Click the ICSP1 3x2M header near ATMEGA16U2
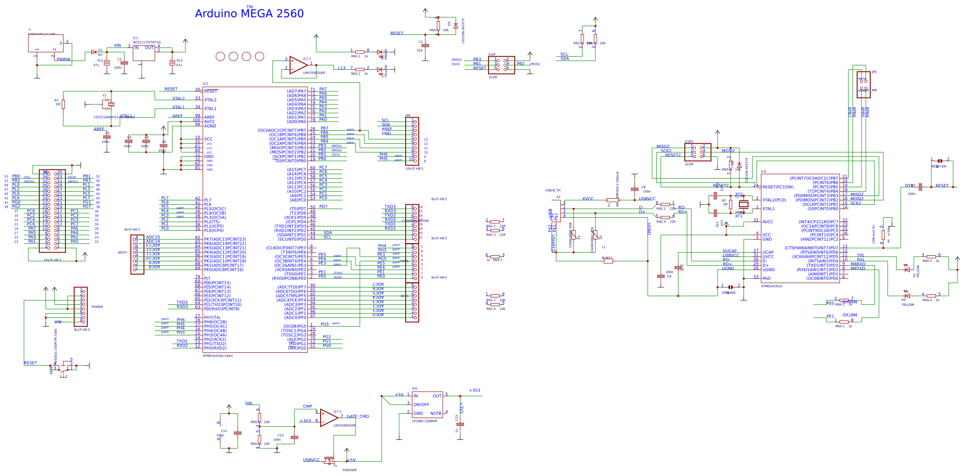964x476 pixels. pos(697,152)
